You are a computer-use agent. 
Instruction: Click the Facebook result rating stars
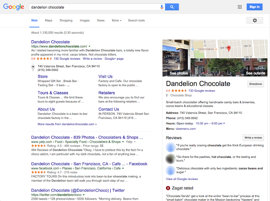click(38, 172)
